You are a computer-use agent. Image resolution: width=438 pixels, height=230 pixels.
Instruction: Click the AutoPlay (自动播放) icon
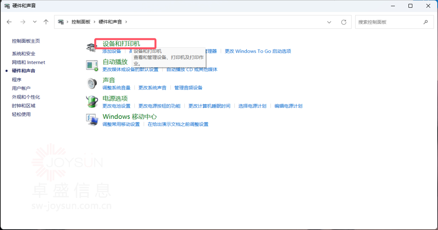pos(92,65)
